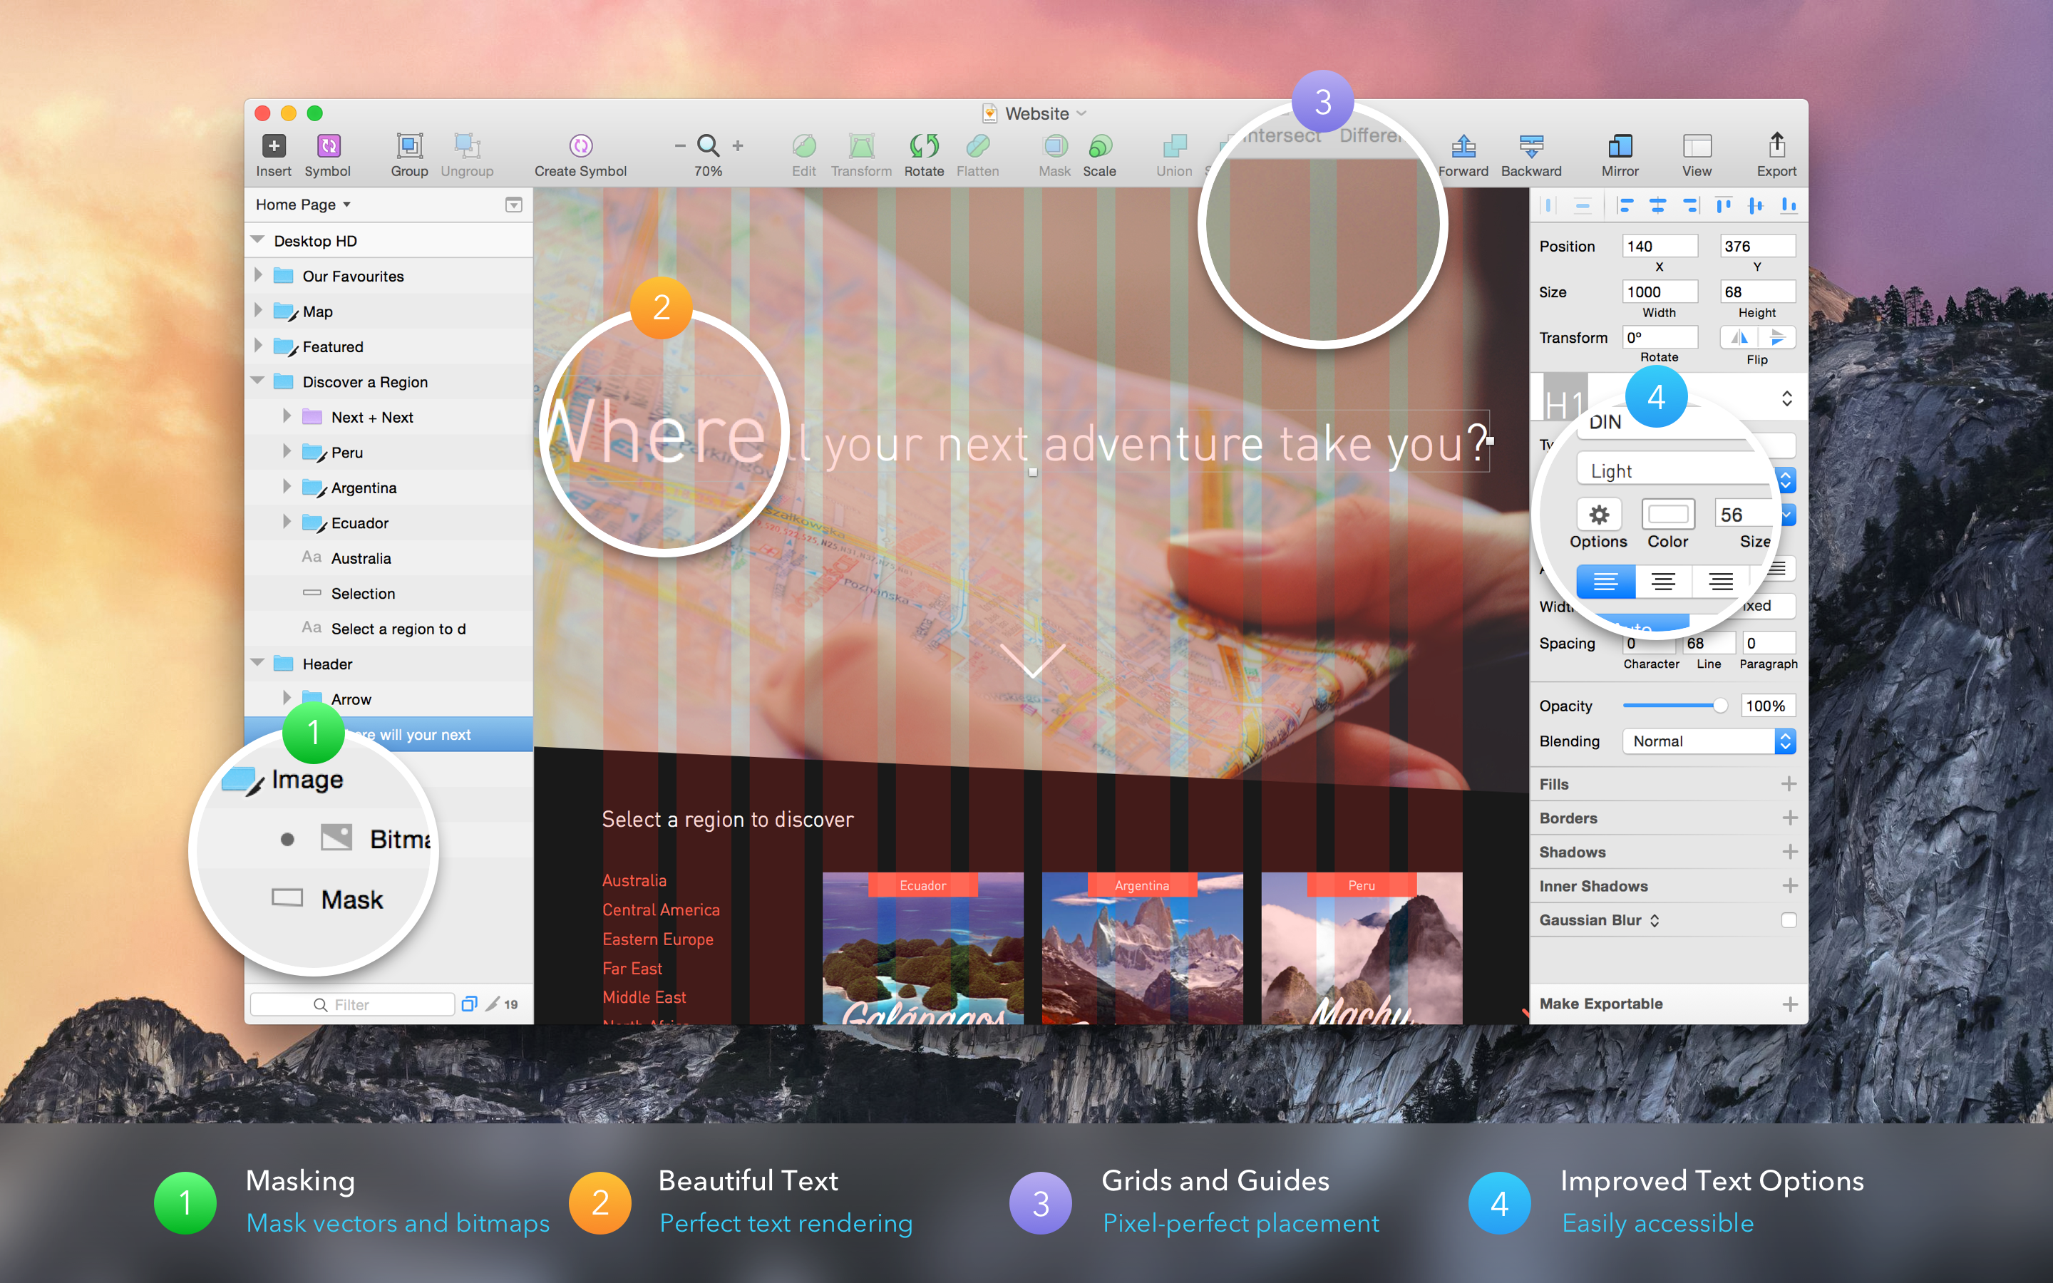Set text alignment to right

point(1720,581)
